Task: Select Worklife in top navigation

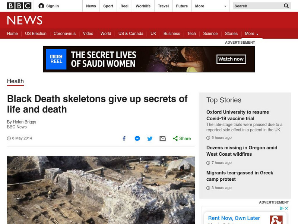Action: (143, 6)
